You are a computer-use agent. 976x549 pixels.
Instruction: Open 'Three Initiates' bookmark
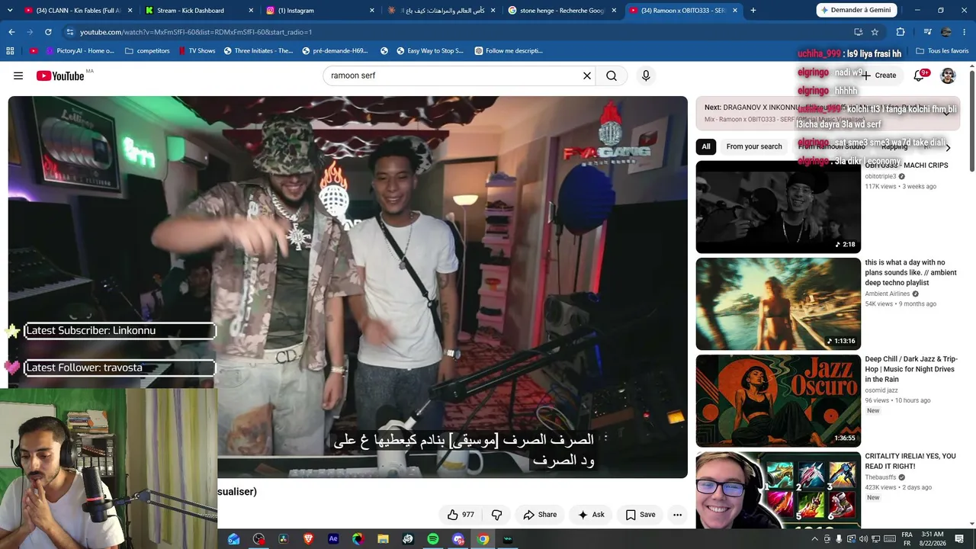point(258,51)
